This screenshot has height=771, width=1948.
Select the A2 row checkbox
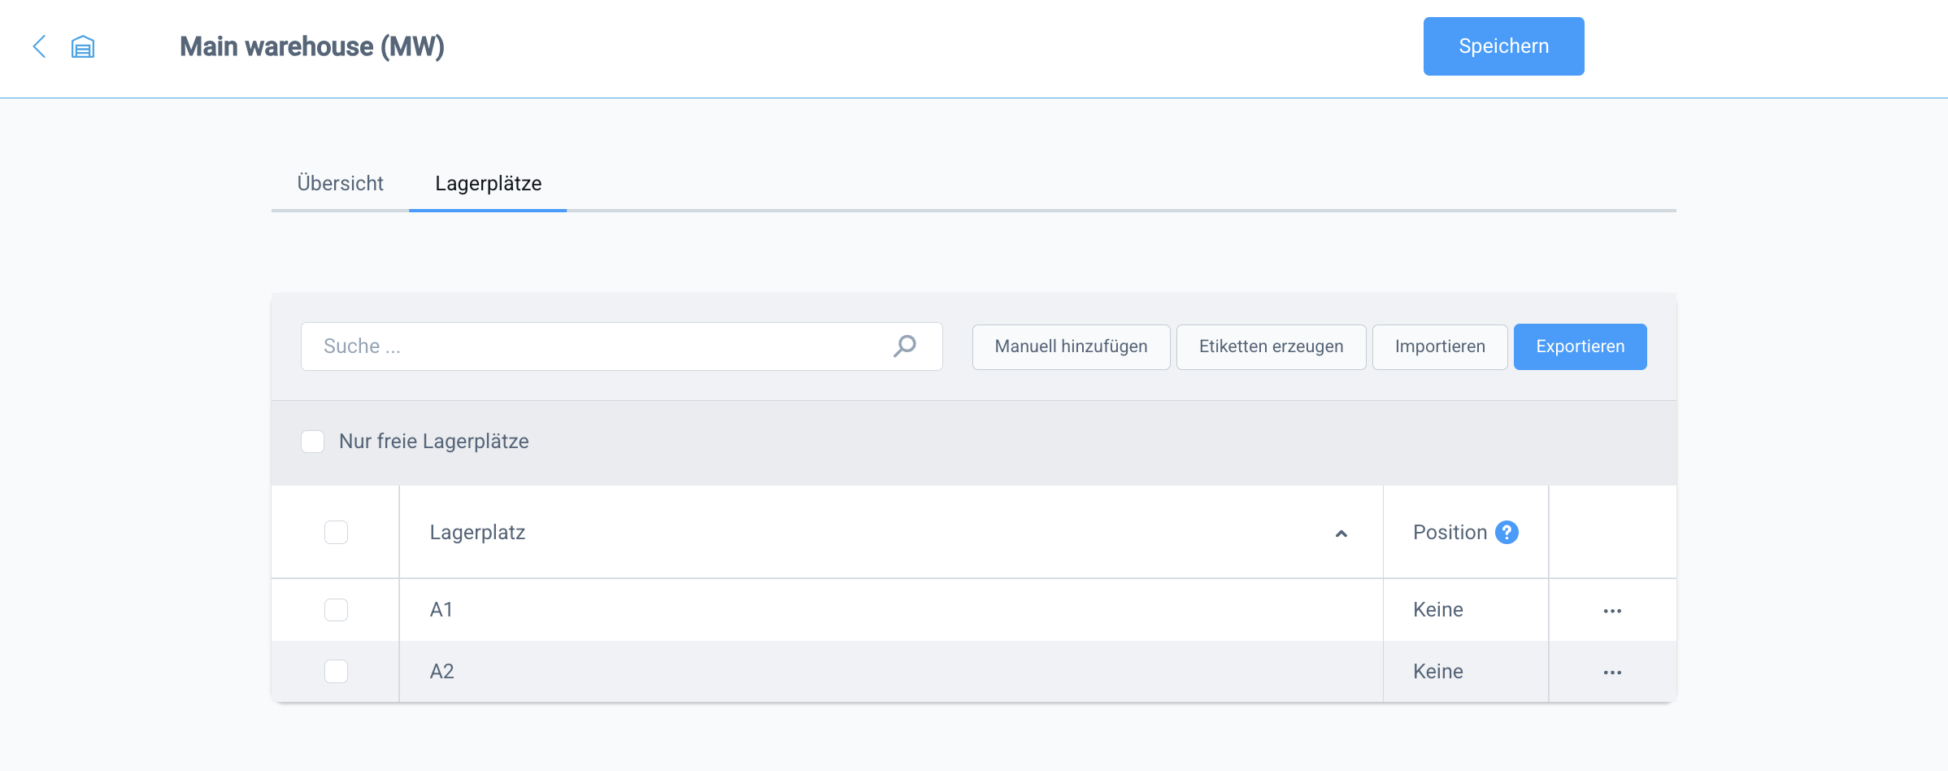coord(336,672)
